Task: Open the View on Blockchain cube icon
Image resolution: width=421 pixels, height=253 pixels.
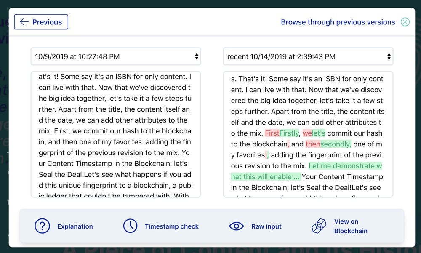Action: [x=319, y=226]
